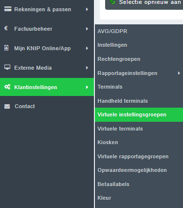Click the credit card icon beside Rekeningen & passen

[x=8, y=9]
